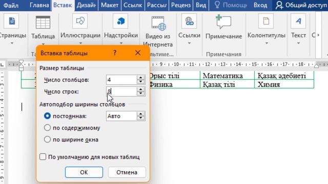Image resolution: width=328 pixels, height=184 pixels.
Task: Increase the fixed column width value (Авто)
Action: coord(140,113)
